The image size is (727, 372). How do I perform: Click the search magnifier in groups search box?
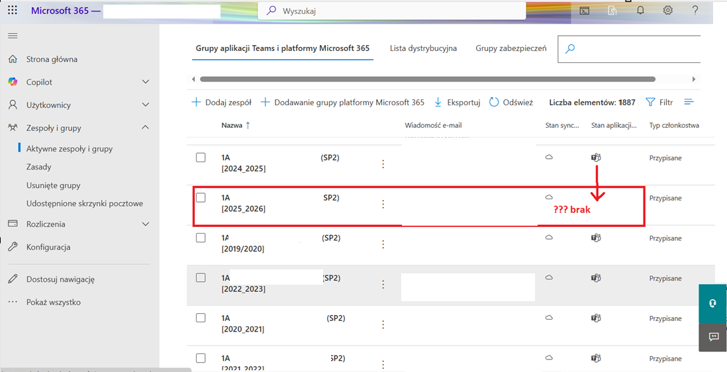(571, 48)
